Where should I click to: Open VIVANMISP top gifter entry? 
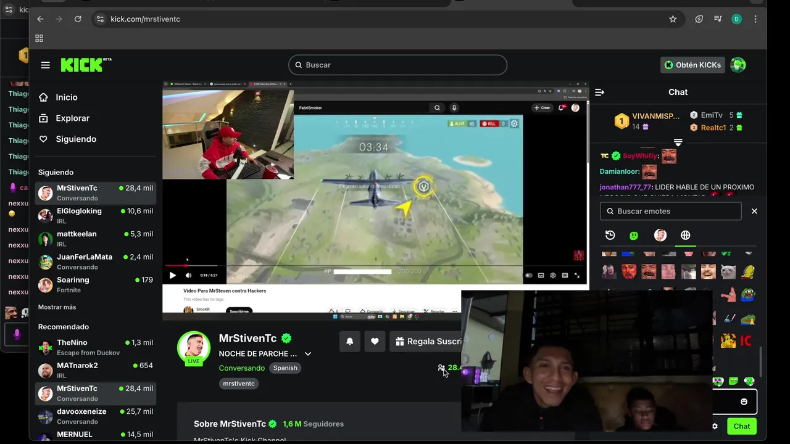pyautogui.click(x=648, y=121)
